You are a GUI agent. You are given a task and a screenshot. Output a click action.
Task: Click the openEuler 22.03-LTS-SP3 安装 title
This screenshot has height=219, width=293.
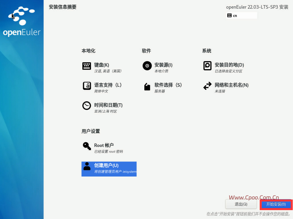tap(257, 7)
